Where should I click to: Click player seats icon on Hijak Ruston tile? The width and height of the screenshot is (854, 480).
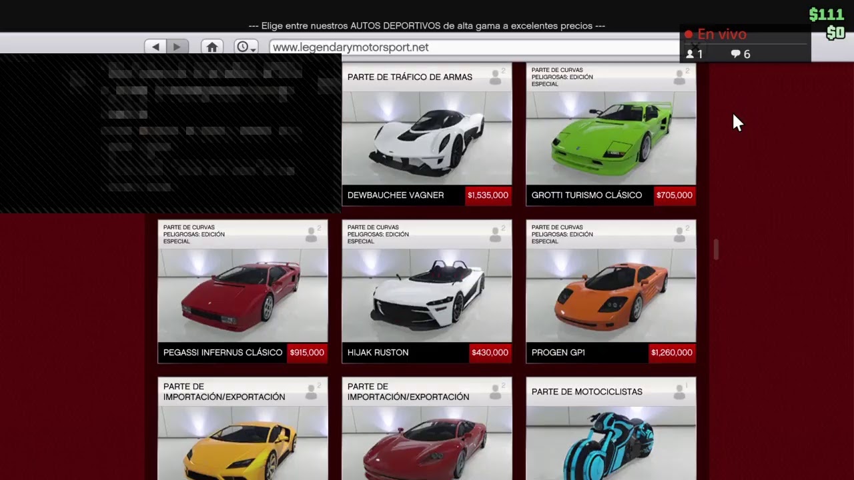pyautogui.click(x=496, y=234)
